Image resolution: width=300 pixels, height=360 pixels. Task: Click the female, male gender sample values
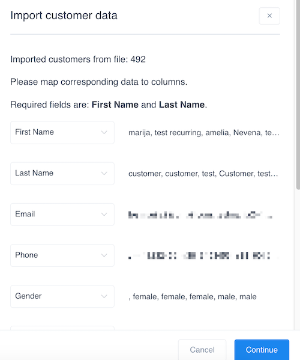[192, 297]
